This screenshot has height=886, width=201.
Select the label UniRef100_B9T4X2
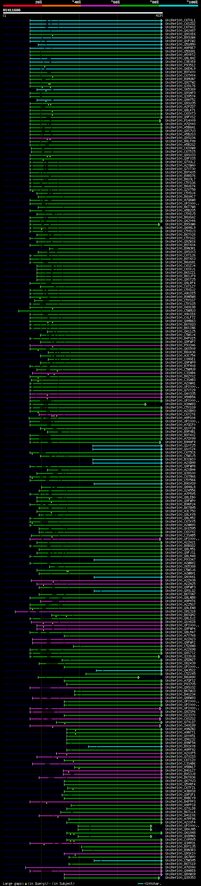[180, 435]
